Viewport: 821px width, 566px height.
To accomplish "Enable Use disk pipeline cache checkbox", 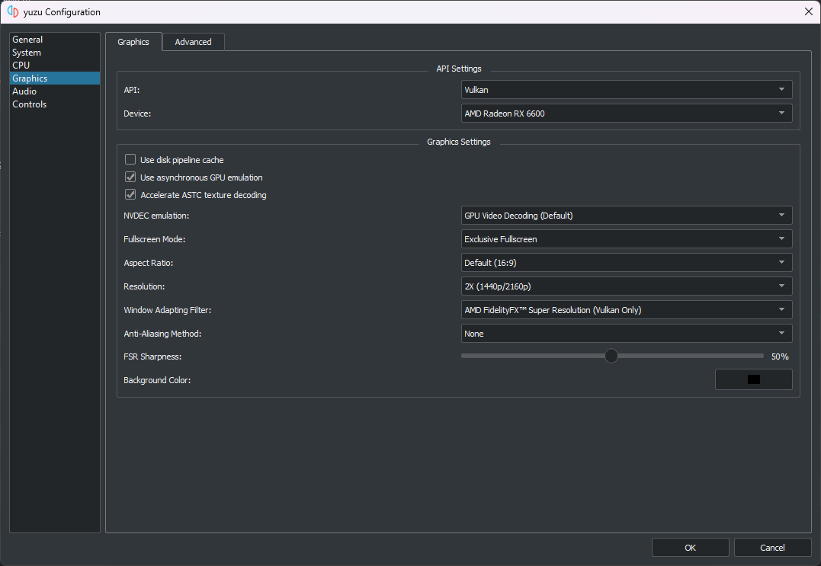I will [130, 159].
